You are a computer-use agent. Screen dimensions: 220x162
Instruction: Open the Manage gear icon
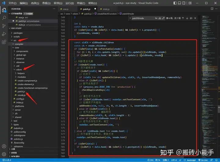[x=4, y=154]
